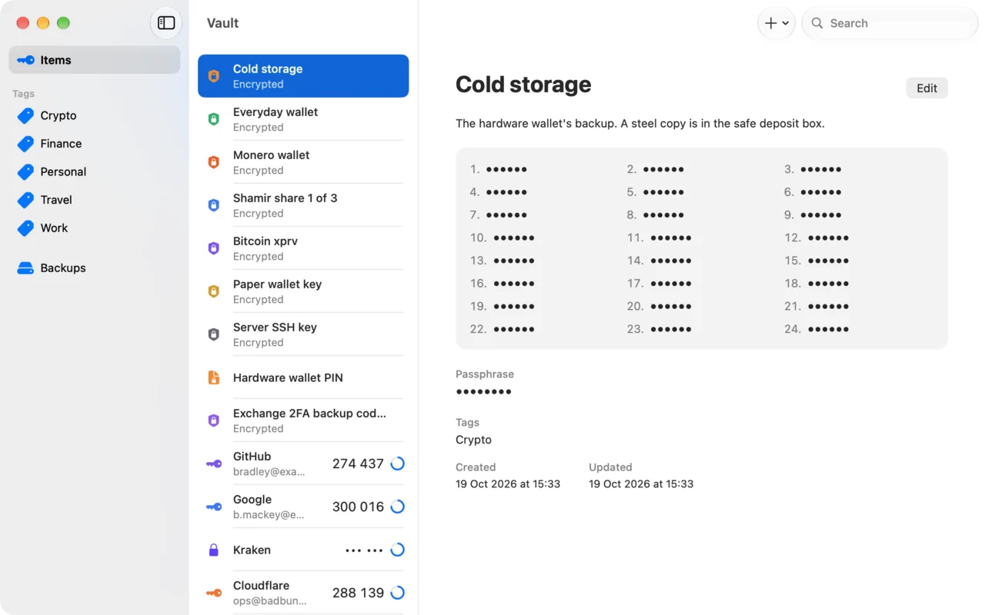The image size is (985, 615).
Task: Reveal the hidden Kraken code dots
Action: (364, 550)
